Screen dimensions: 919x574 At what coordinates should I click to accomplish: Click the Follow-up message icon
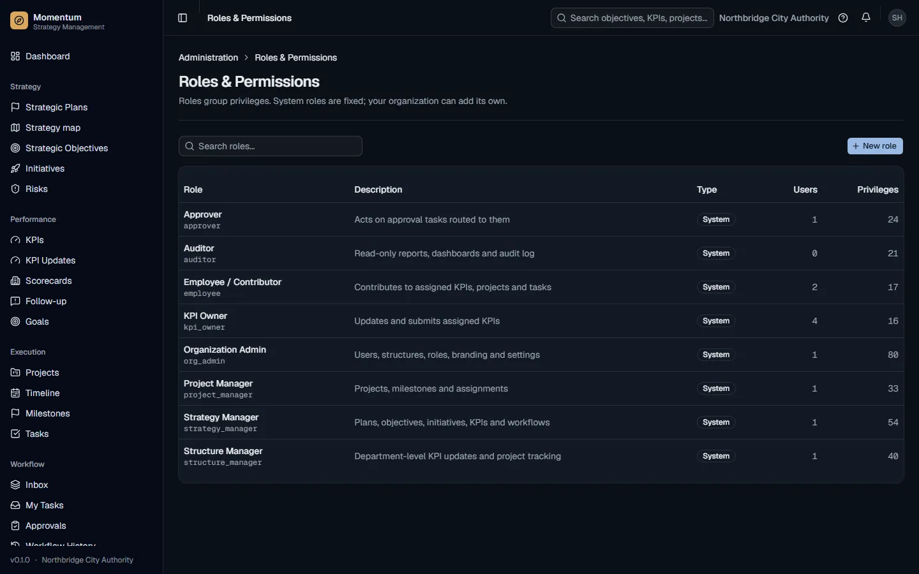[15, 301]
